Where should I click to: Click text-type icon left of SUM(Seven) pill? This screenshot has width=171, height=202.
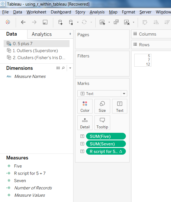coord(82,144)
